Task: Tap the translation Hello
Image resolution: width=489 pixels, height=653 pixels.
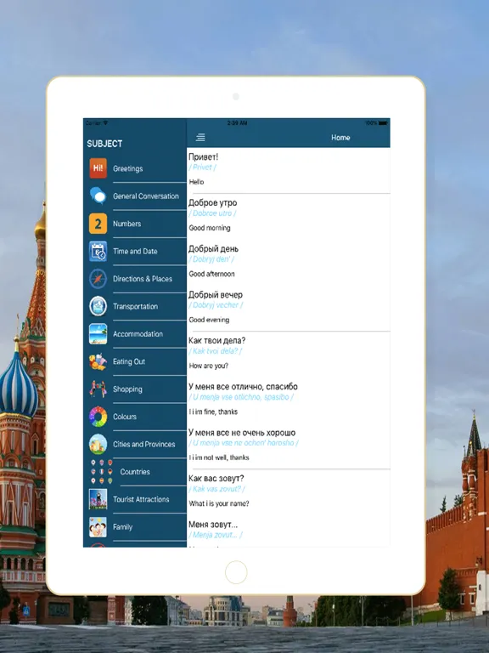Action: (197, 182)
